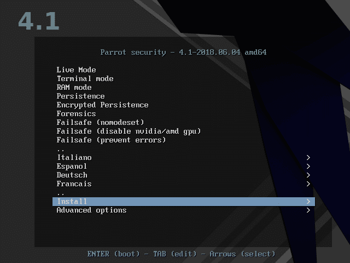Expand the Advanced options arrow
The image size is (350, 263).
click(x=308, y=210)
